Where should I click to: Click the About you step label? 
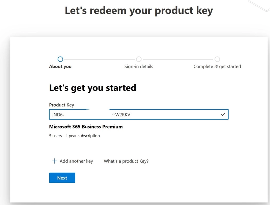point(60,66)
